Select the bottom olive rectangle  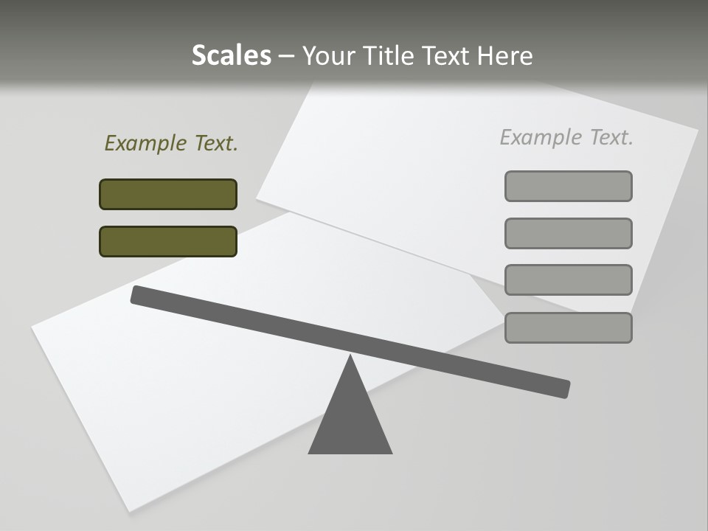pos(168,241)
